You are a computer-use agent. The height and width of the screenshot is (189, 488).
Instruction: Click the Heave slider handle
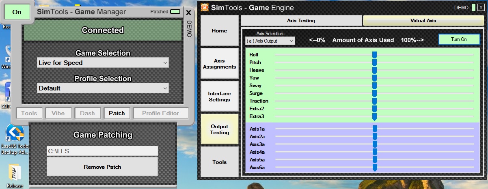tap(375, 70)
